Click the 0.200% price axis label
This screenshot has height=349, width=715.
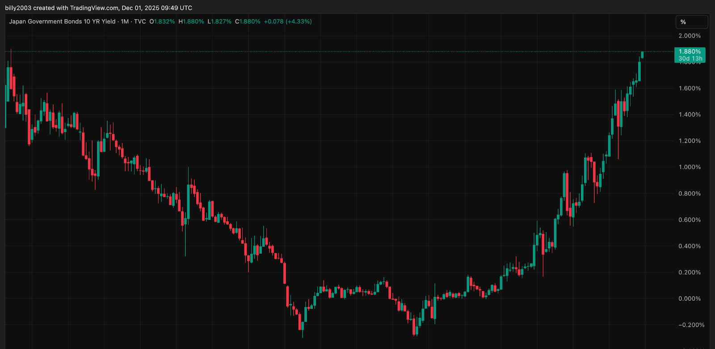coord(690,273)
